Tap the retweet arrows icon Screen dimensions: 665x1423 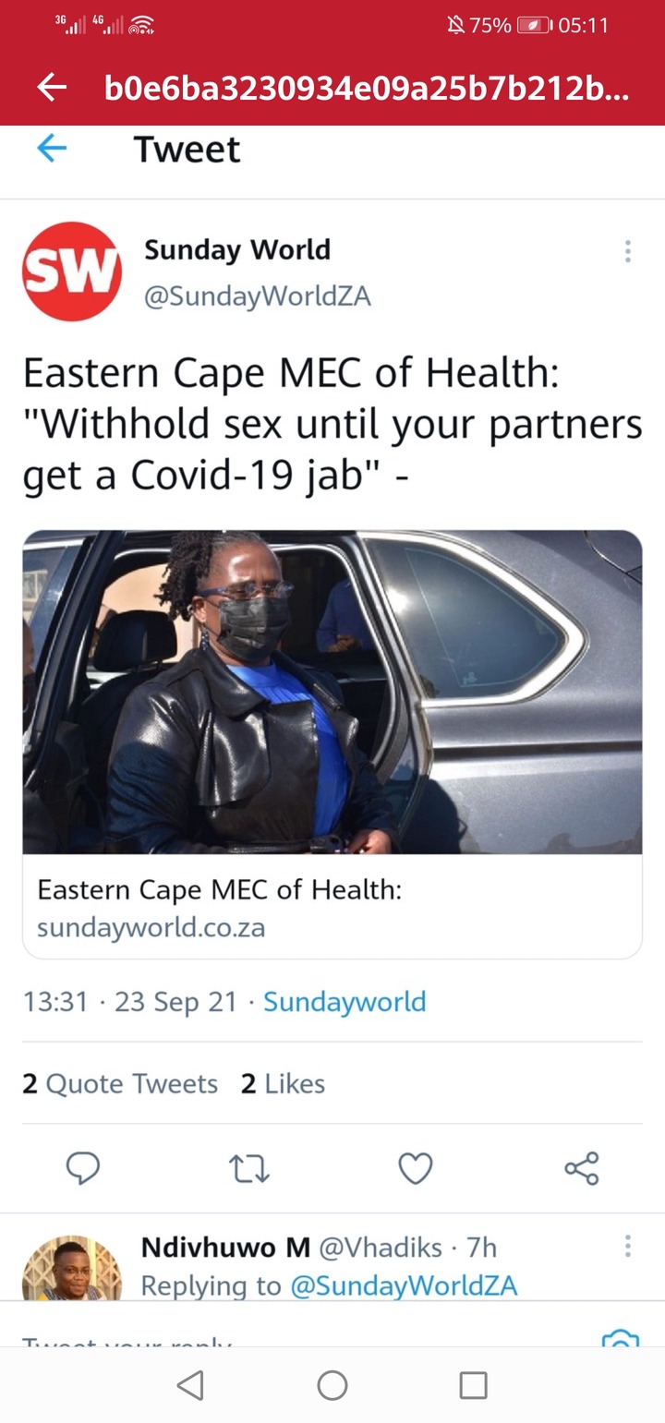249,1169
